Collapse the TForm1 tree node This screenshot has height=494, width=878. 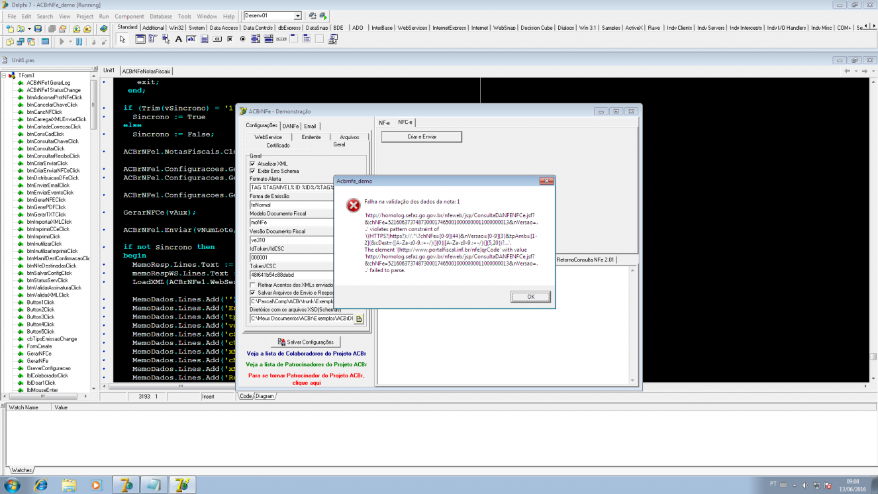pos(4,75)
